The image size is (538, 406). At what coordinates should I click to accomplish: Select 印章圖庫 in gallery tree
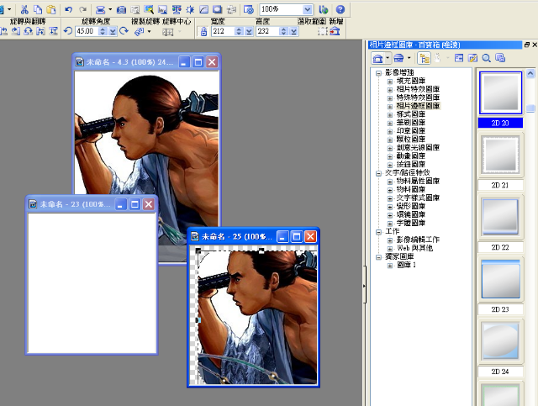click(411, 131)
